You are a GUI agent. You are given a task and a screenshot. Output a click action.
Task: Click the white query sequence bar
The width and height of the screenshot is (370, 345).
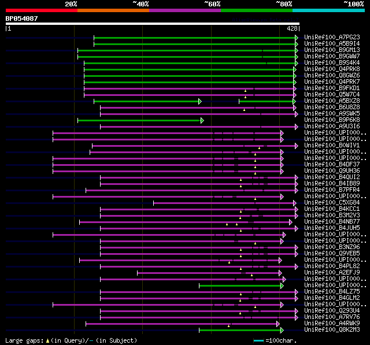pos(153,24)
